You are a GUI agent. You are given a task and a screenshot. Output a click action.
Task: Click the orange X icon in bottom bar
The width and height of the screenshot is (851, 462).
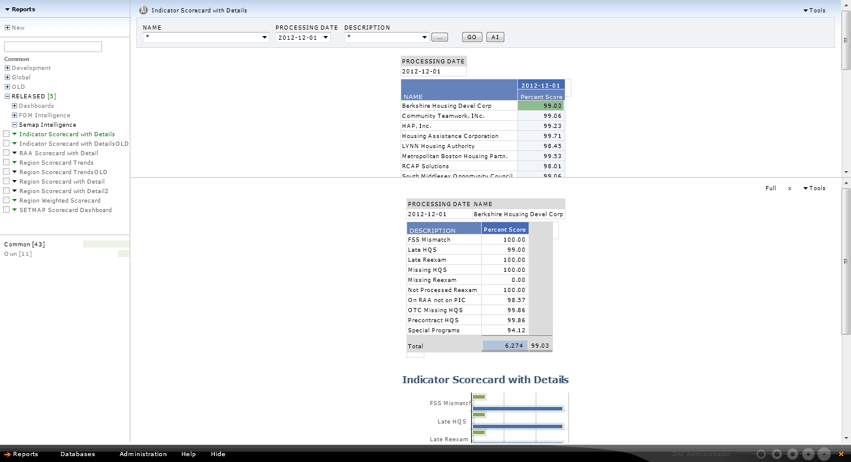click(x=841, y=454)
